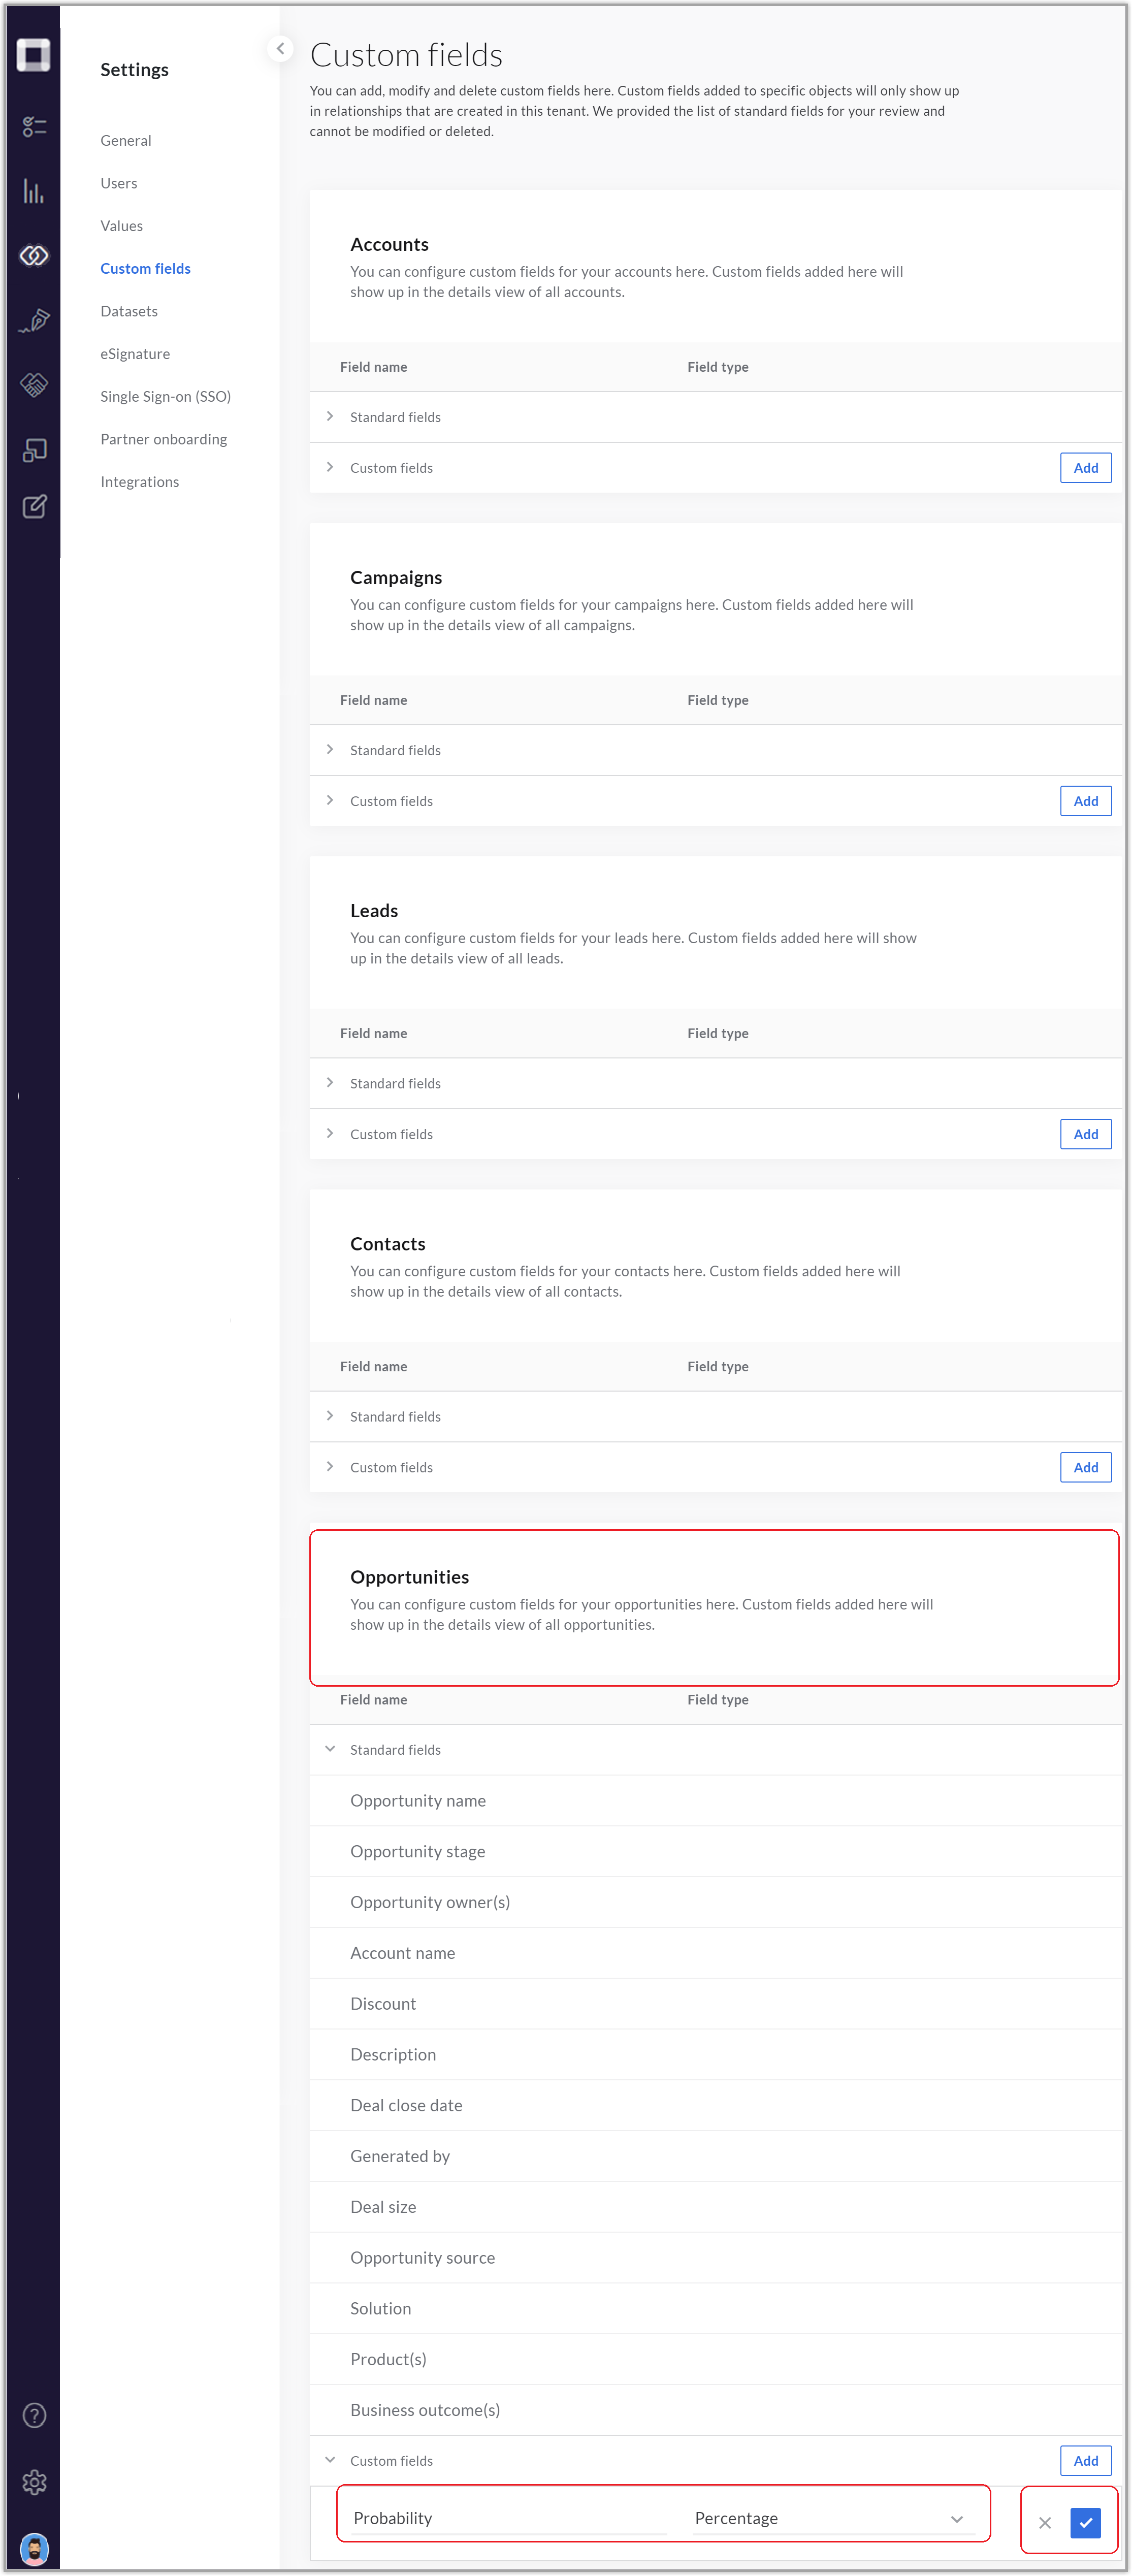Navigate to Single Sign-on (SSO) settings
This screenshot has width=1132, height=2576.
(x=165, y=396)
